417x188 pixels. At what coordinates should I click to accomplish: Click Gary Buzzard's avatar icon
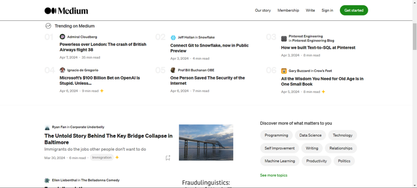pos(284,71)
